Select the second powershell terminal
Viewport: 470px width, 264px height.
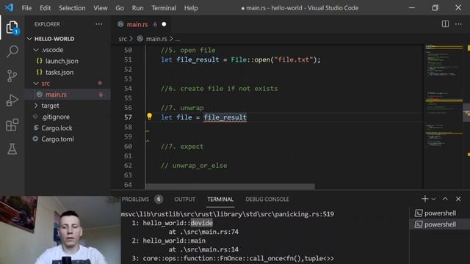[439, 224]
